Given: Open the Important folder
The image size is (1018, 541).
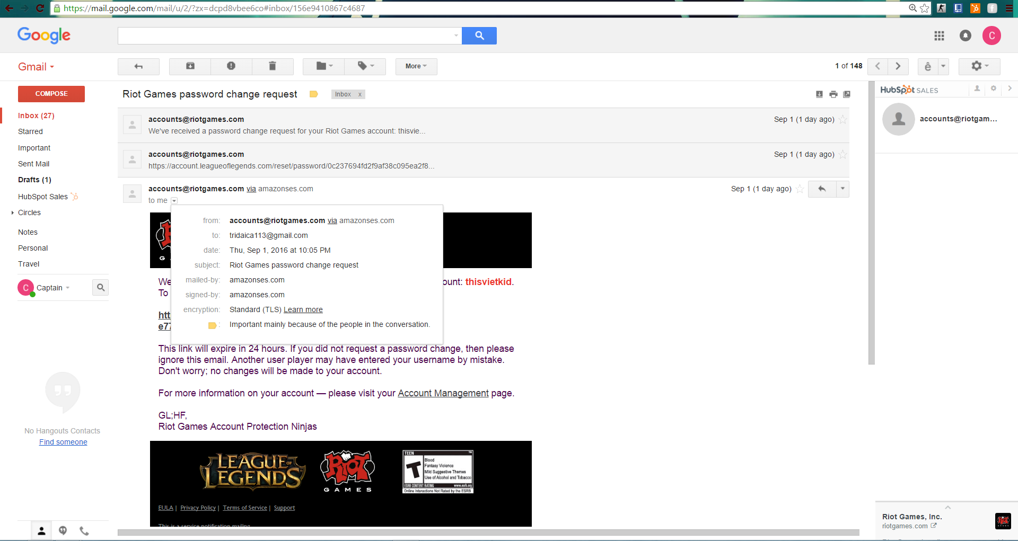Looking at the screenshot, I should (34, 148).
